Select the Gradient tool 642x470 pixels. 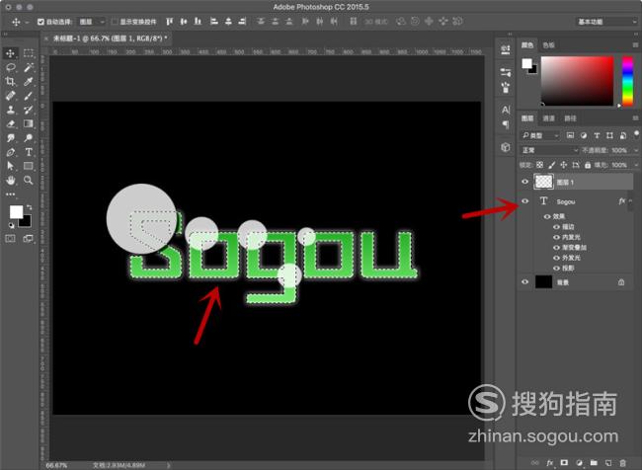(29, 123)
